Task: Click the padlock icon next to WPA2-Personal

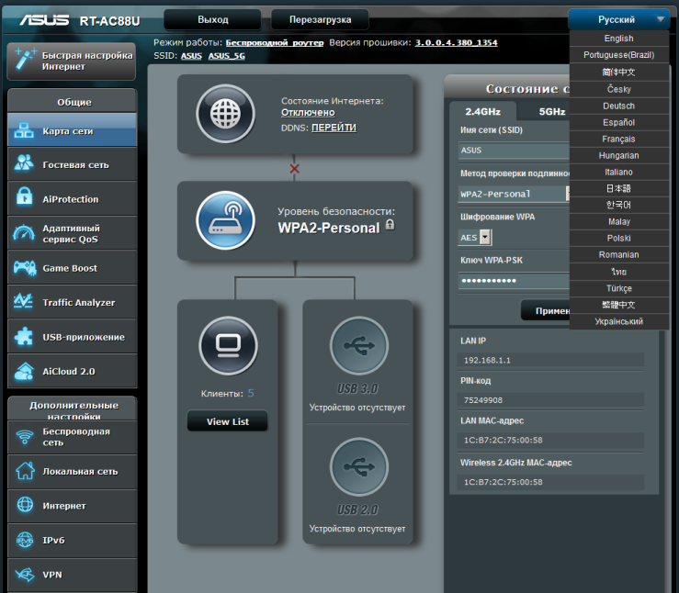Action: pos(390,225)
